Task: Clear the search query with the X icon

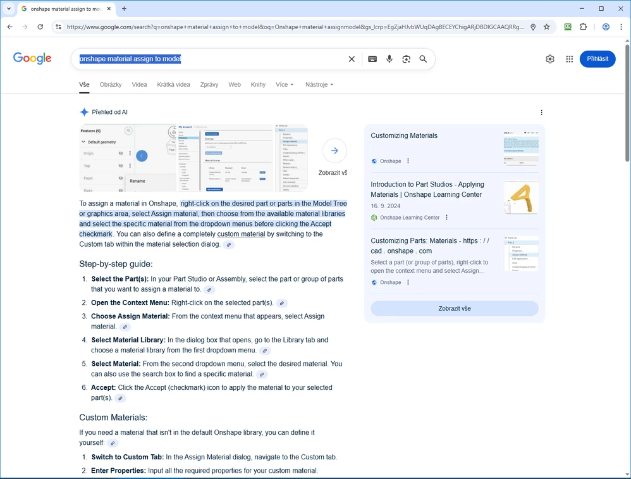Action: coord(352,59)
